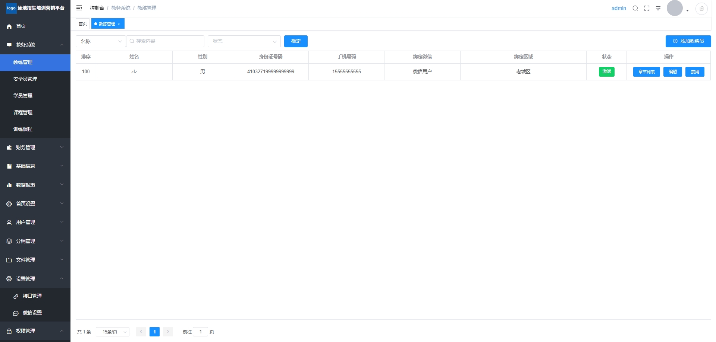
Task: Click the 排序 column header
Action: pos(86,57)
